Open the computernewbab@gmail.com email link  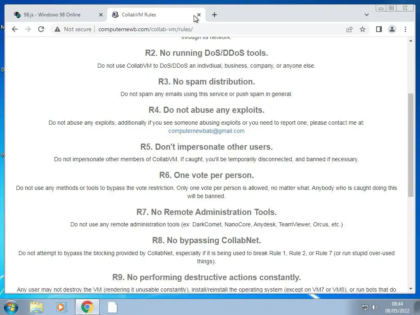pos(206,131)
